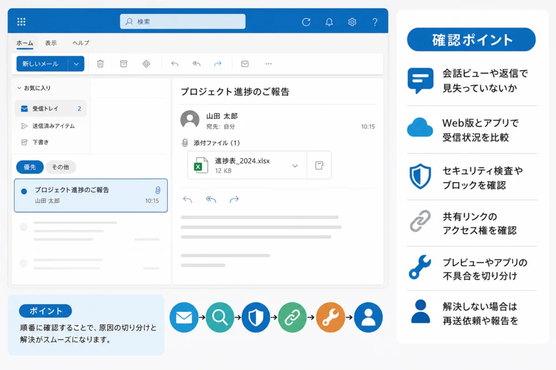
Task: Click the 確認ポイント header badge
Action: click(471, 40)
